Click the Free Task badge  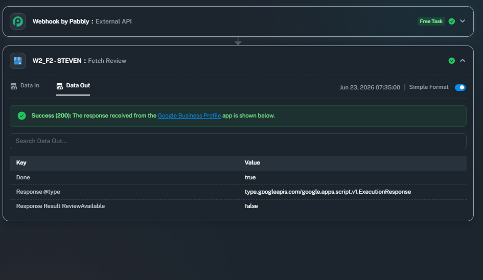click(431, 21)
